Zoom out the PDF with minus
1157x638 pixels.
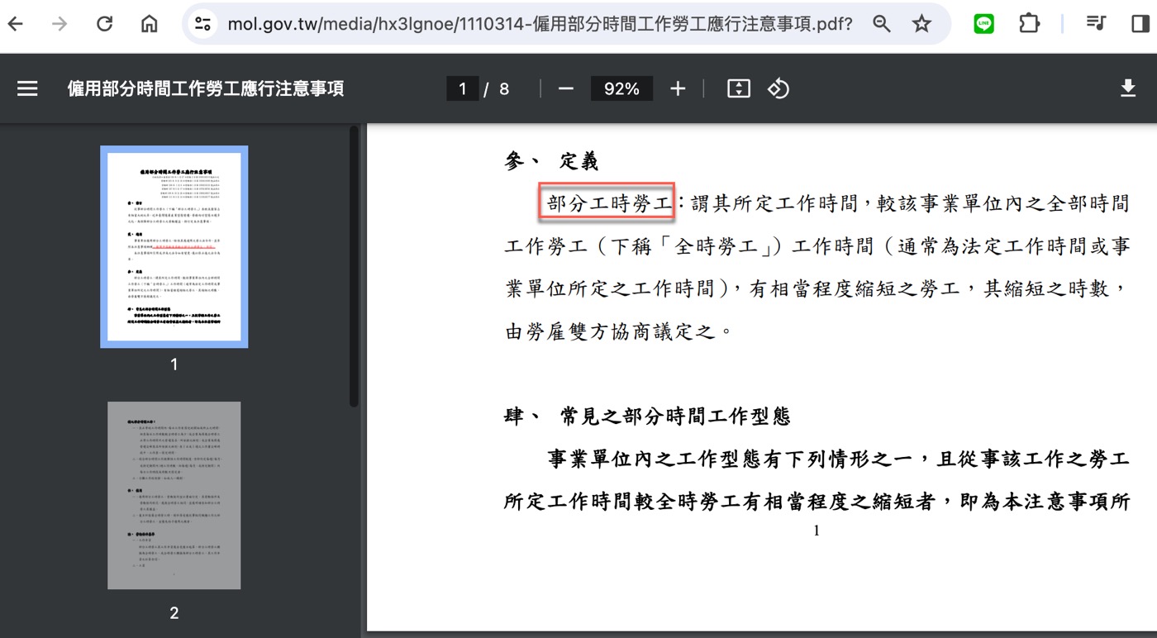pyautogui.click(x=566, y=88)
